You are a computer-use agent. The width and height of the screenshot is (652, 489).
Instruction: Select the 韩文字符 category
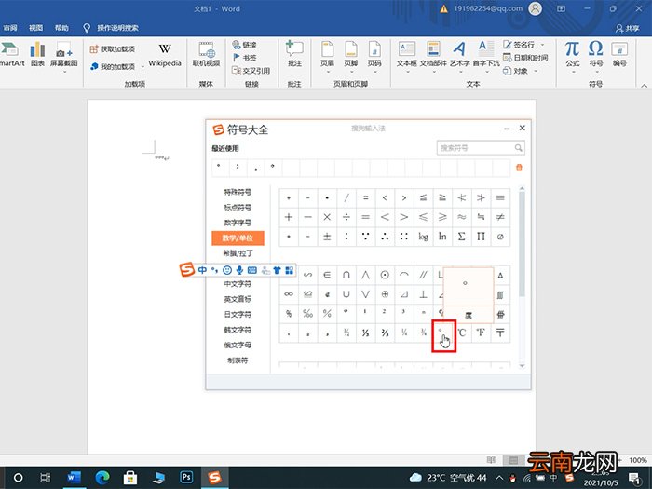coord(238,330)
